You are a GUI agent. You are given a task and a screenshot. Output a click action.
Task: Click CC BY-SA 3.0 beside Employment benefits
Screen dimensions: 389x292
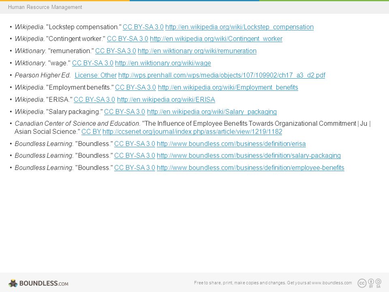coord(135,88)
